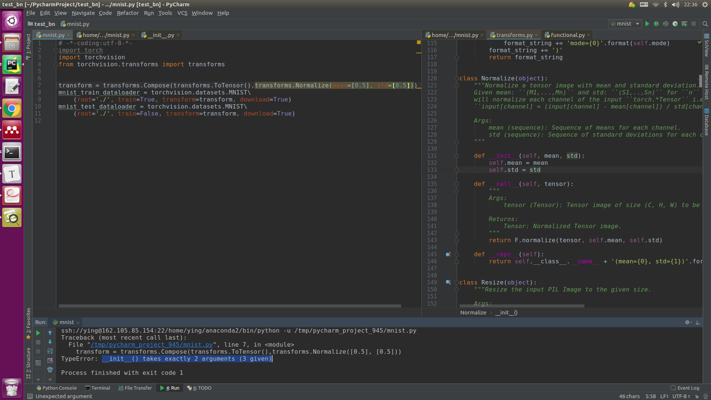Click the scroll-to-end icon in the Run console
The height and width of the screenshot is (400, 711).
[50, 360]
